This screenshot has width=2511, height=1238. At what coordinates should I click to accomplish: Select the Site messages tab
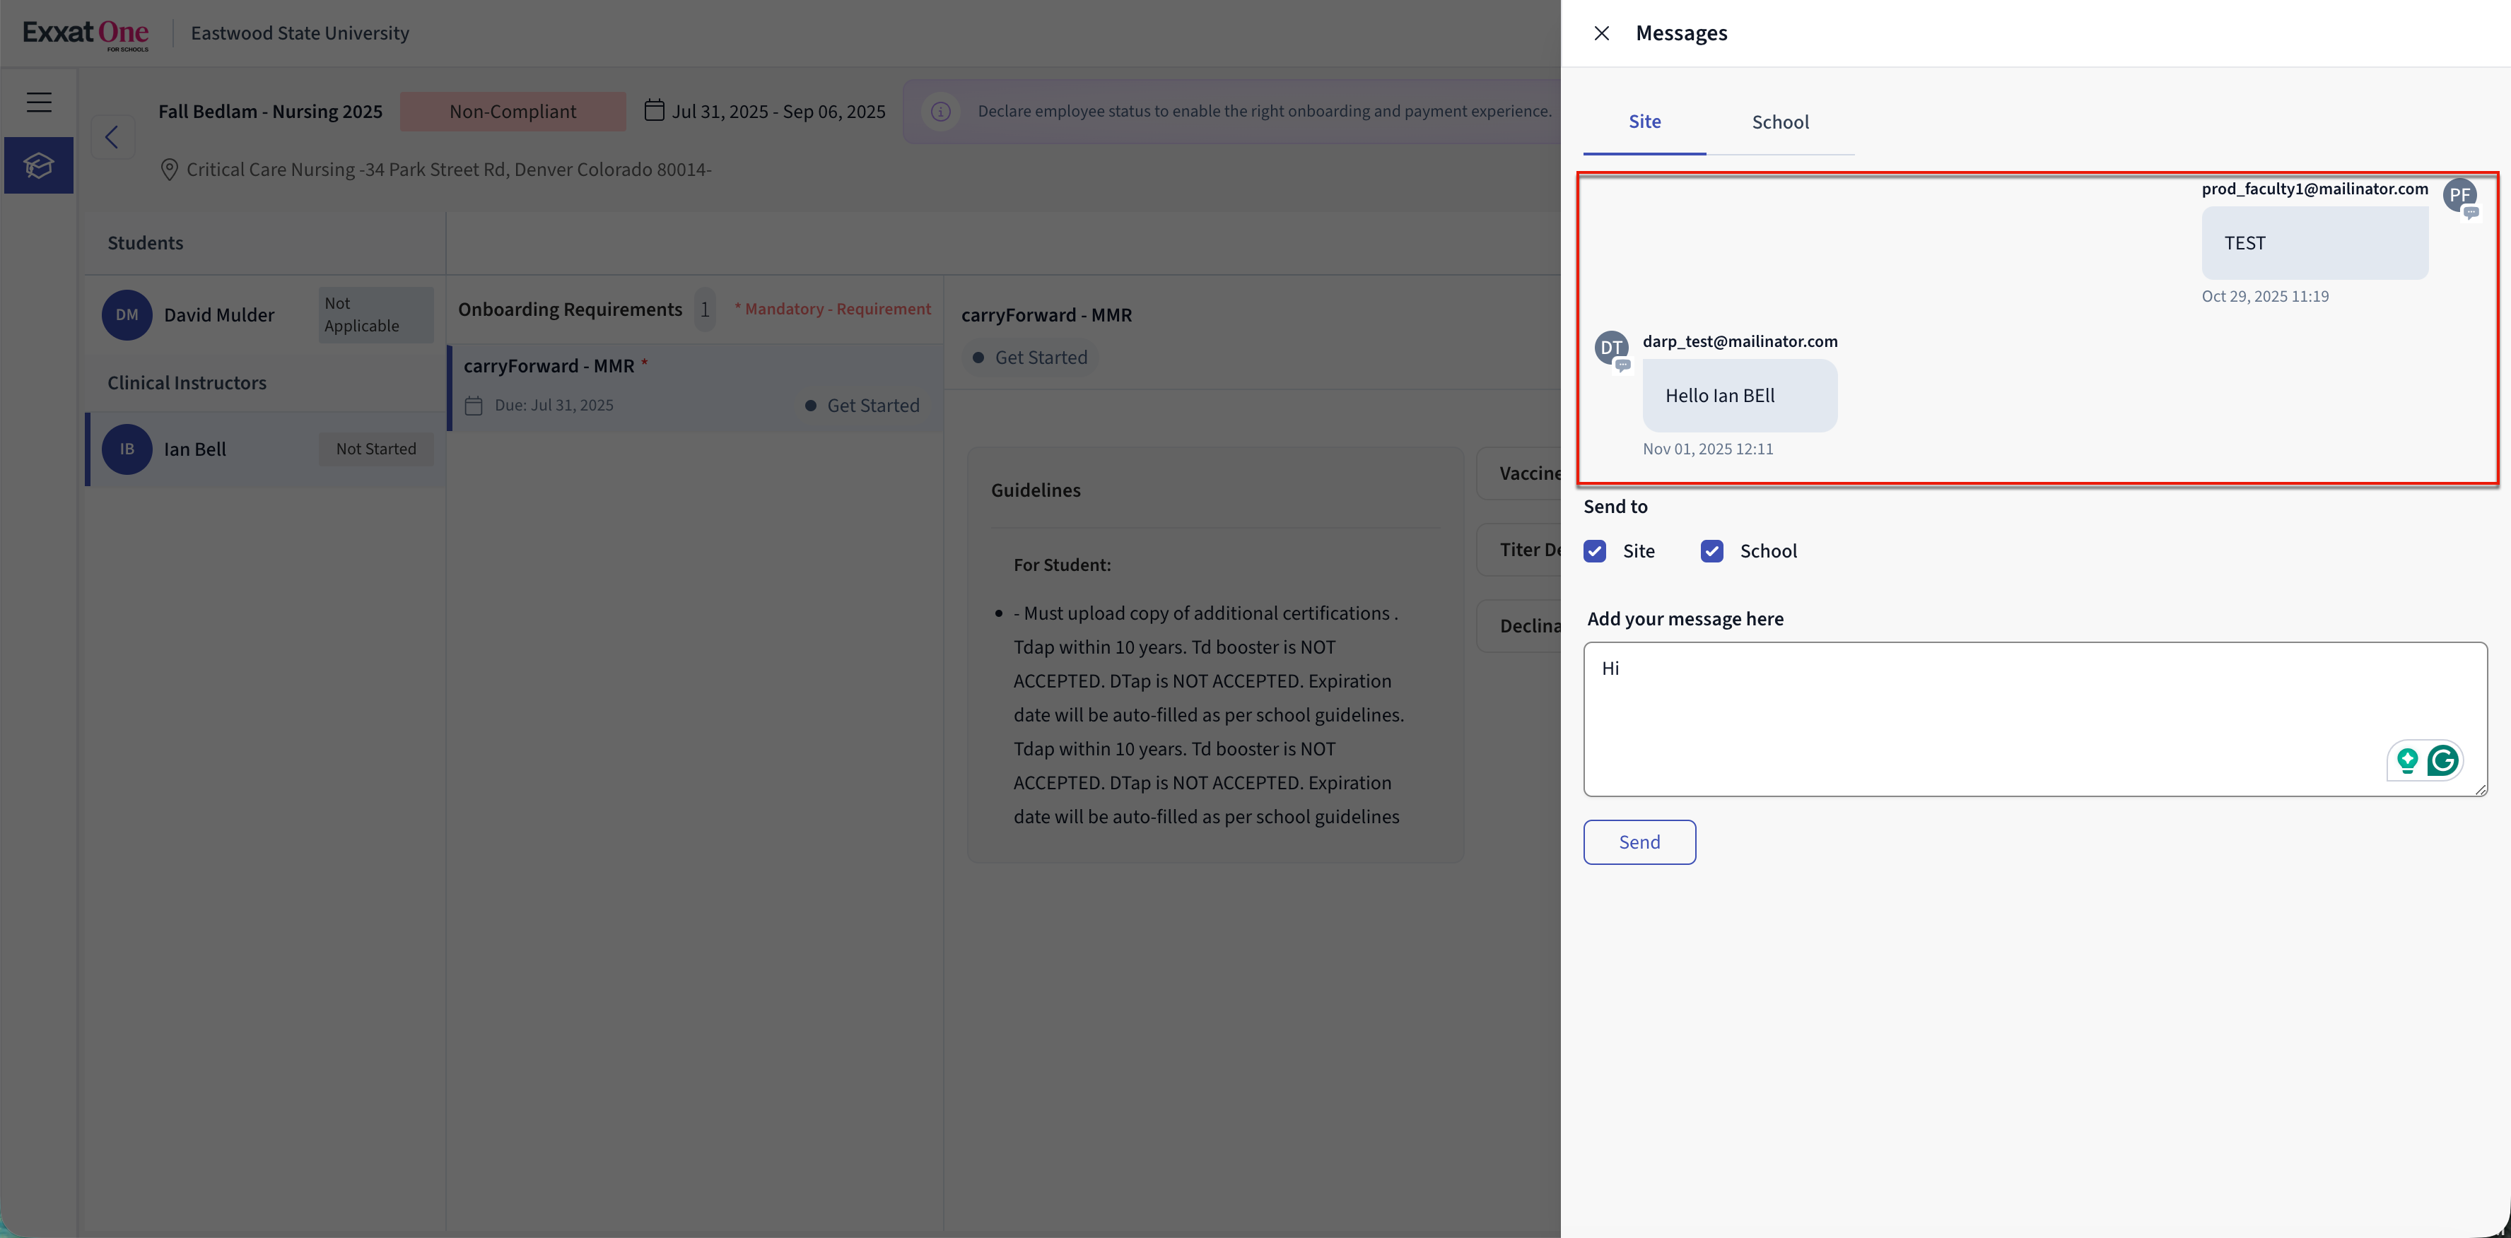pyautogui.click(x=1644, y=122)
